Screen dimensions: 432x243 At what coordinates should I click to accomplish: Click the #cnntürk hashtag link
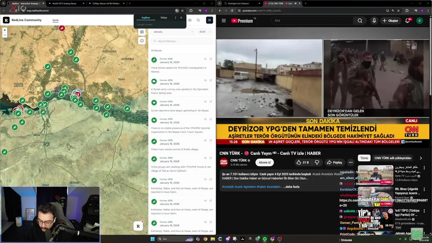click(x=228, y=187)
